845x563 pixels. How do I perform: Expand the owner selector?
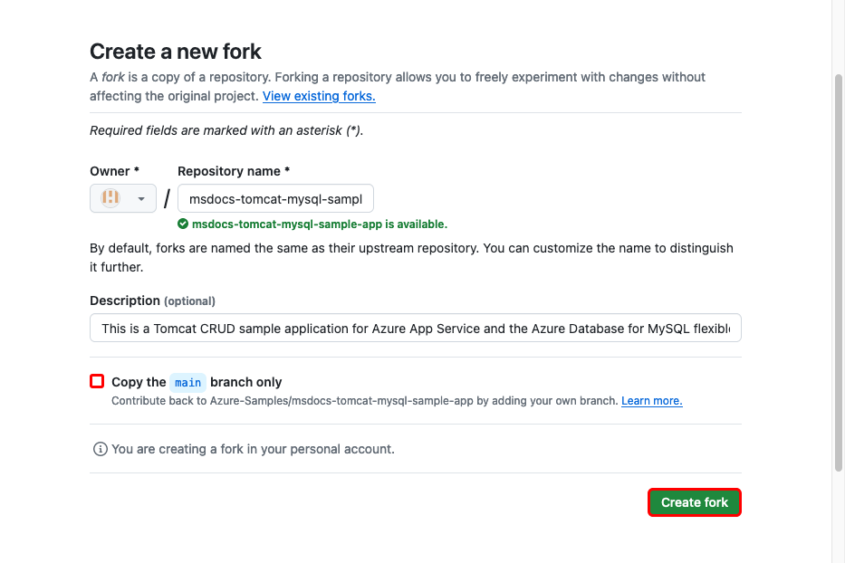click(x=123, y=197)
